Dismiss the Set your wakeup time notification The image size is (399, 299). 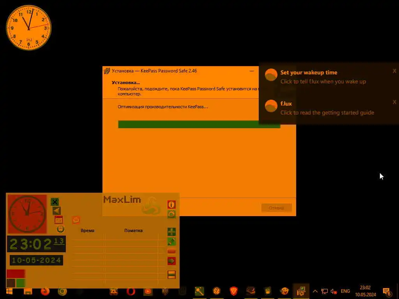tap(394, 71)
